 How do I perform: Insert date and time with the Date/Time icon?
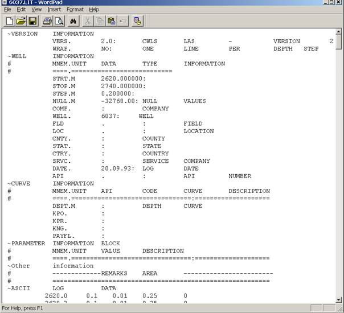[138, 21]
